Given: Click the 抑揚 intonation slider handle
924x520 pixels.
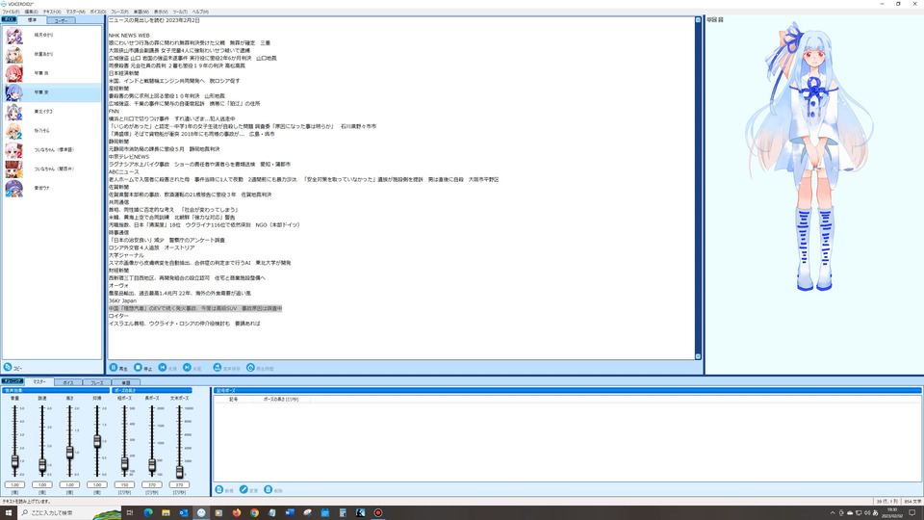Looking at the screenshot, I should click(97, 441).
